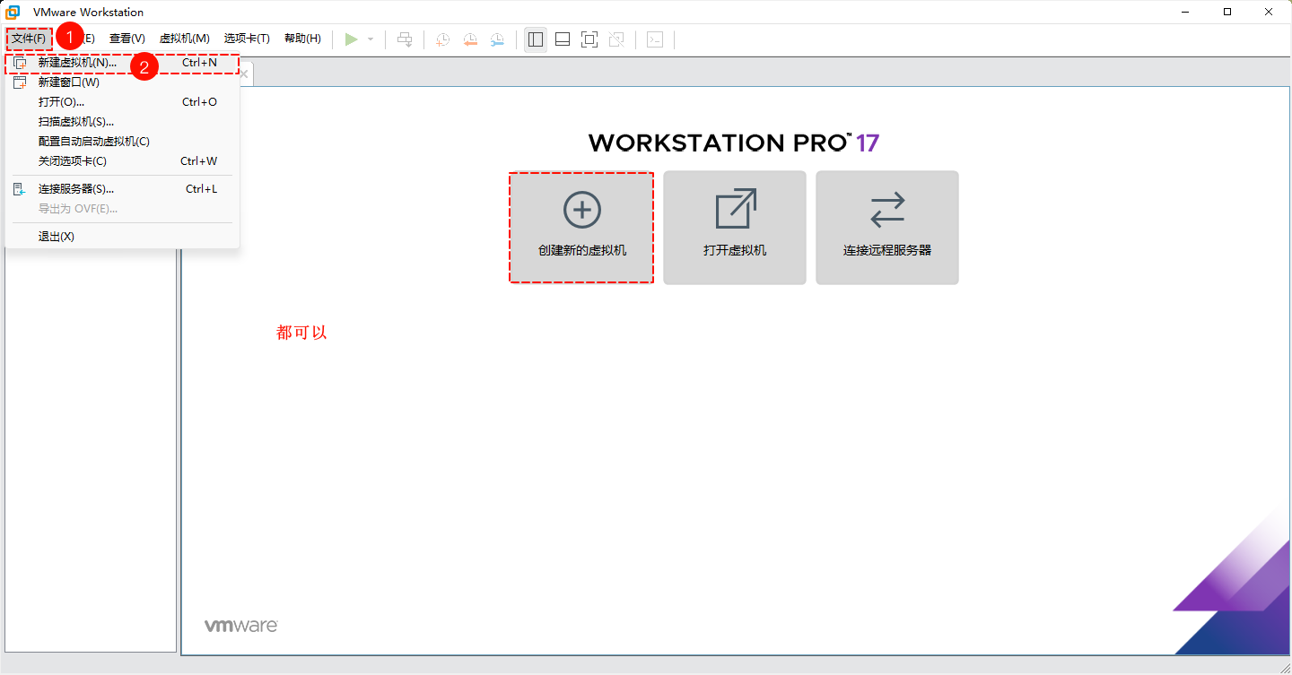Click the Send Ctrl+Alt+Del toolbar icon

(405, 39)
